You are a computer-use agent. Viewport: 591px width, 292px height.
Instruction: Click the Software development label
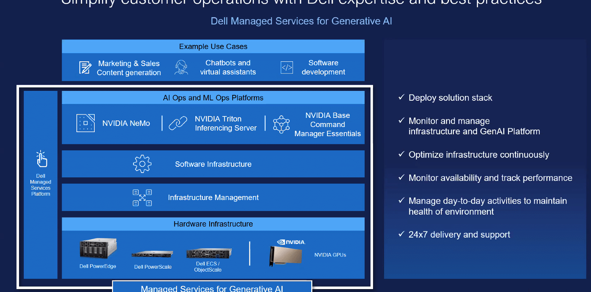[x=323, y=68]
